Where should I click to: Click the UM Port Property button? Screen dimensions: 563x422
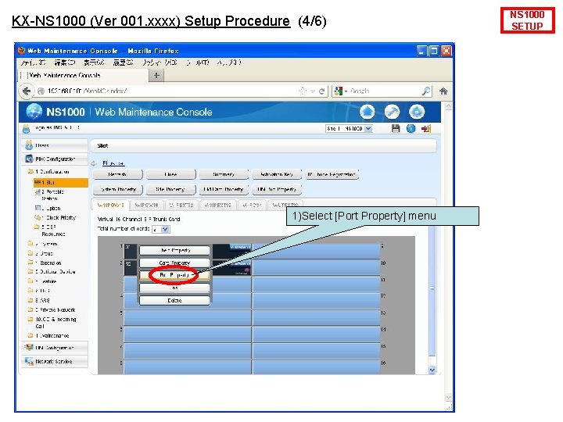click(277, 189)
